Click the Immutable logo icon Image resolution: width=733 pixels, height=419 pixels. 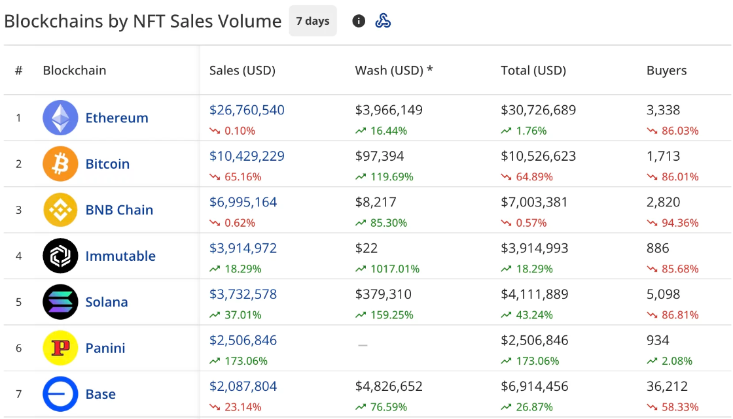pos(60,256)
